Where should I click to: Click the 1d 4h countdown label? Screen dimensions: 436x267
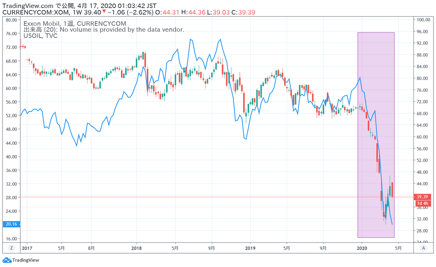tap(423, 203)
